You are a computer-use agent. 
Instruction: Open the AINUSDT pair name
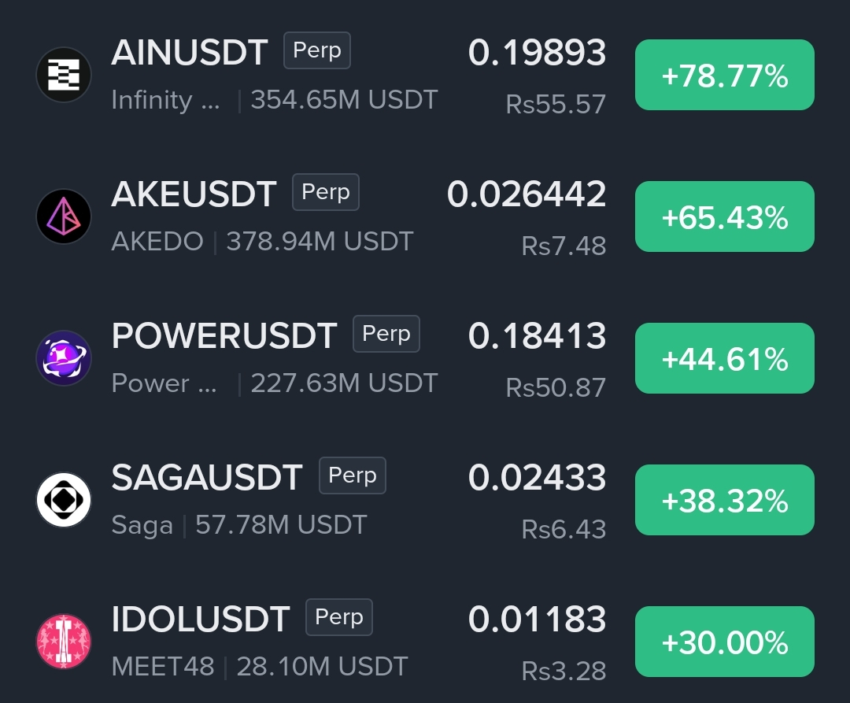click(x=190, y=53)
